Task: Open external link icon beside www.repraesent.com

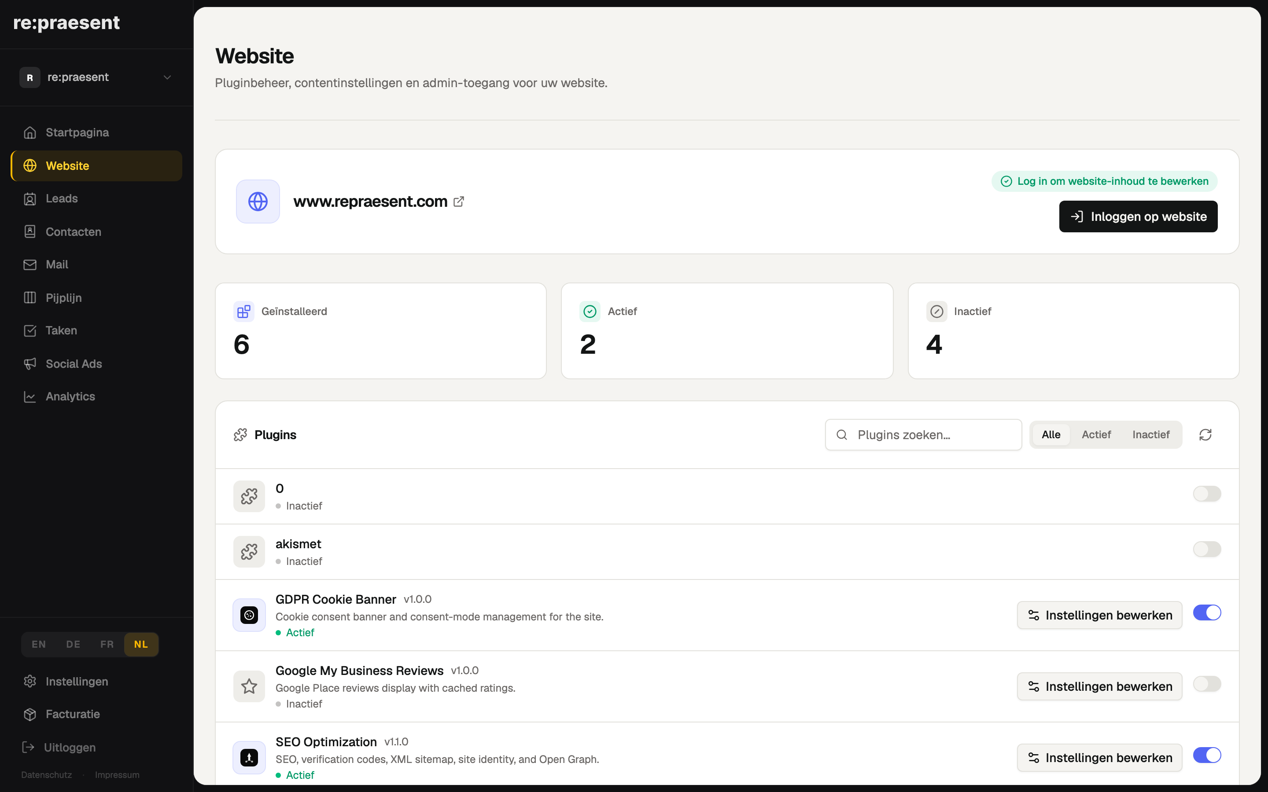Action: 458,201
